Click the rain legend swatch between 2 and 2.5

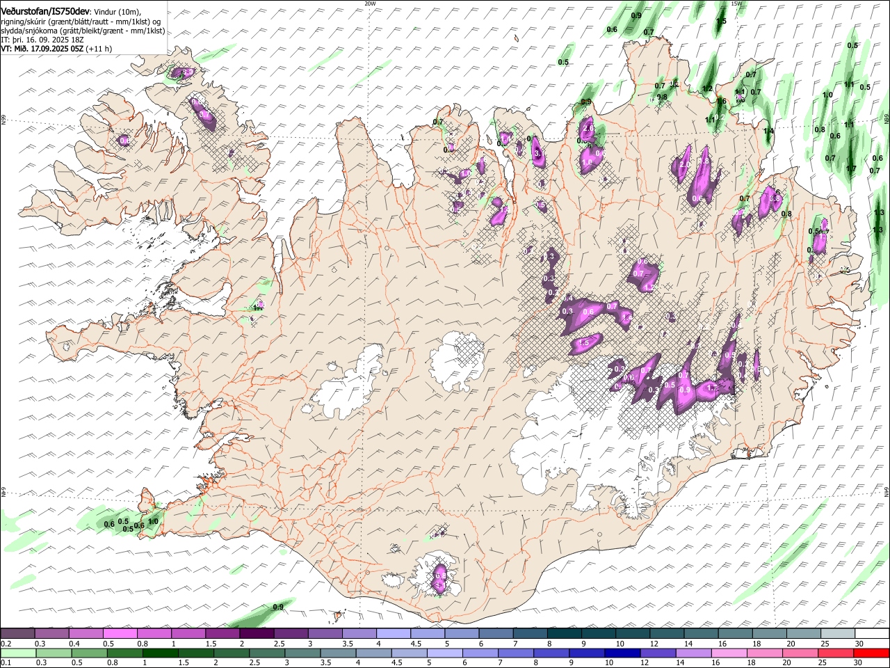coord(232,653)
